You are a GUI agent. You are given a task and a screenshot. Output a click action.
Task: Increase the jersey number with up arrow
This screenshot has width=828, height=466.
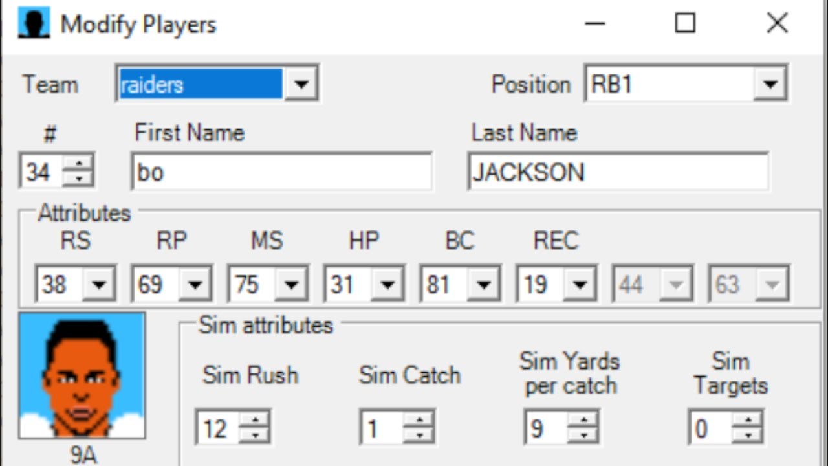tap(78, 163)
